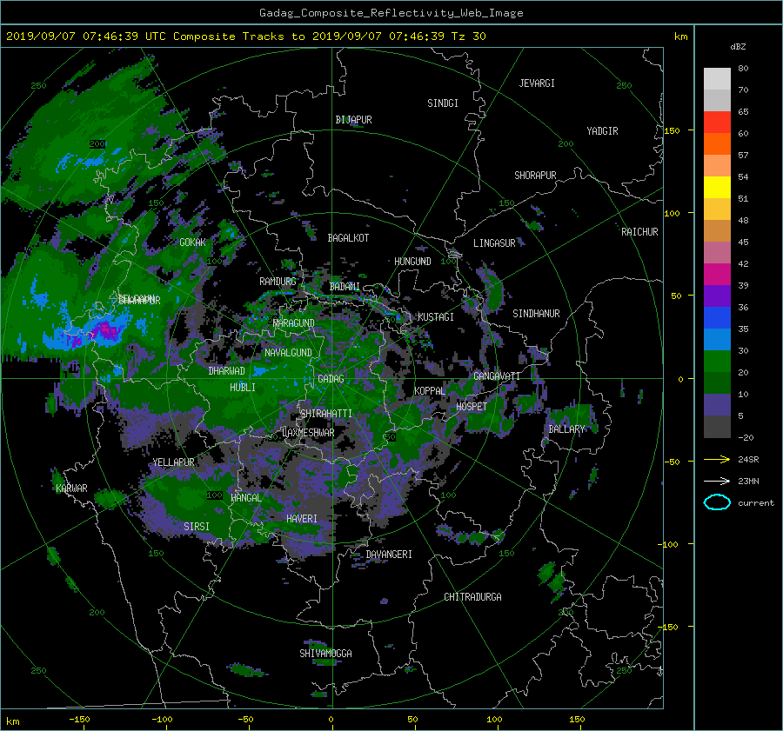
Task: Click the HOSPET city label
Action: (x=472, y=407)
